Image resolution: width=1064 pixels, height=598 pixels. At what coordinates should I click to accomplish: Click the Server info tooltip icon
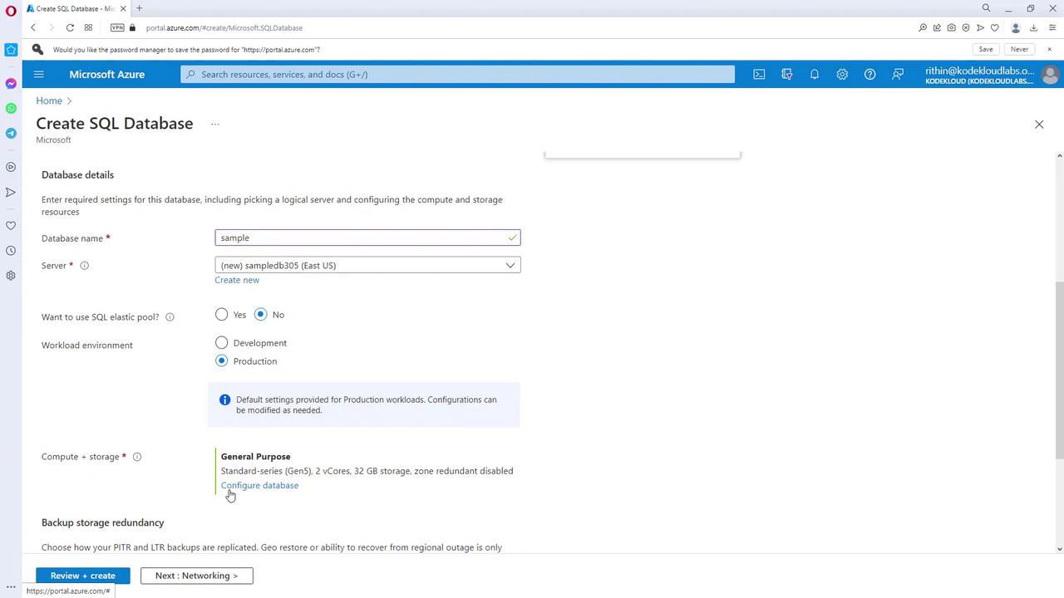pyautogui.click(x=84, y=266)
